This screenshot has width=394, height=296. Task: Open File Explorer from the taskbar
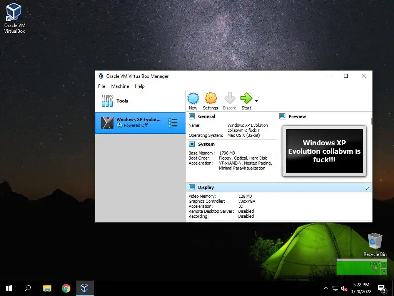point(47,288)
